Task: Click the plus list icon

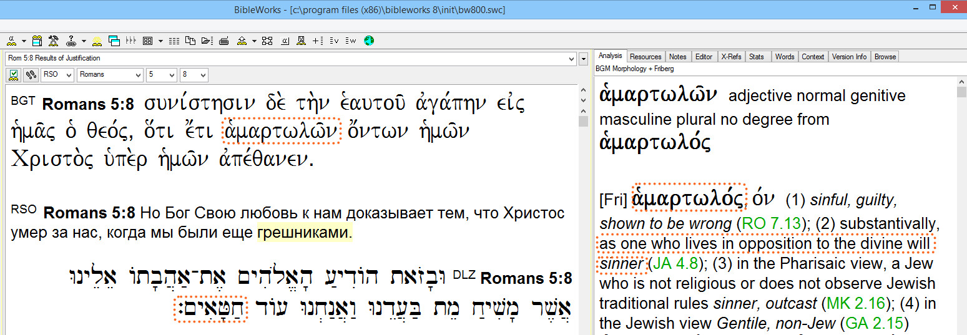Action: [x=318, y=41]
